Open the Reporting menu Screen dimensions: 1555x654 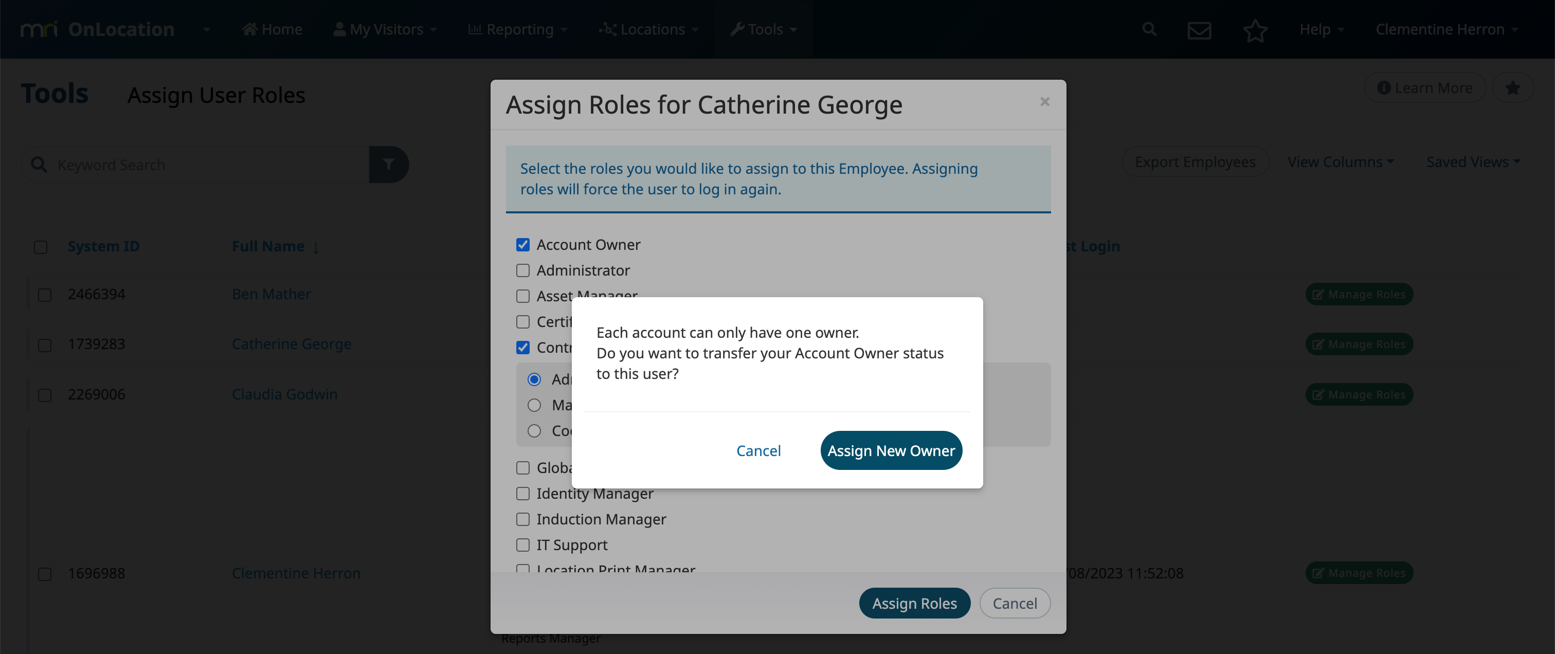pyautogui.click(x=518, y=29)
